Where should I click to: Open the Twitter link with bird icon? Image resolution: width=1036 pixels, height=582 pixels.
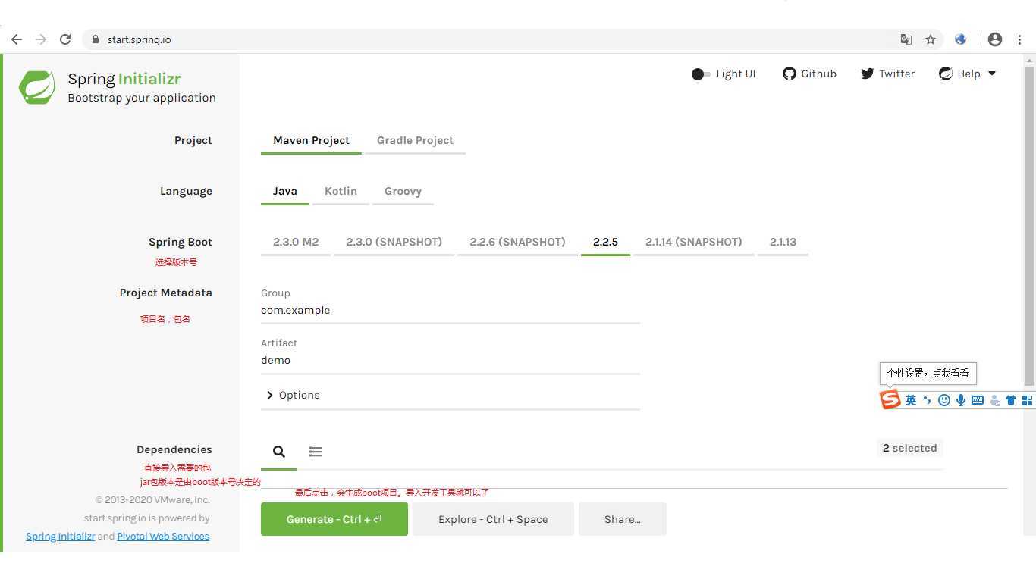tap(887, 74)
